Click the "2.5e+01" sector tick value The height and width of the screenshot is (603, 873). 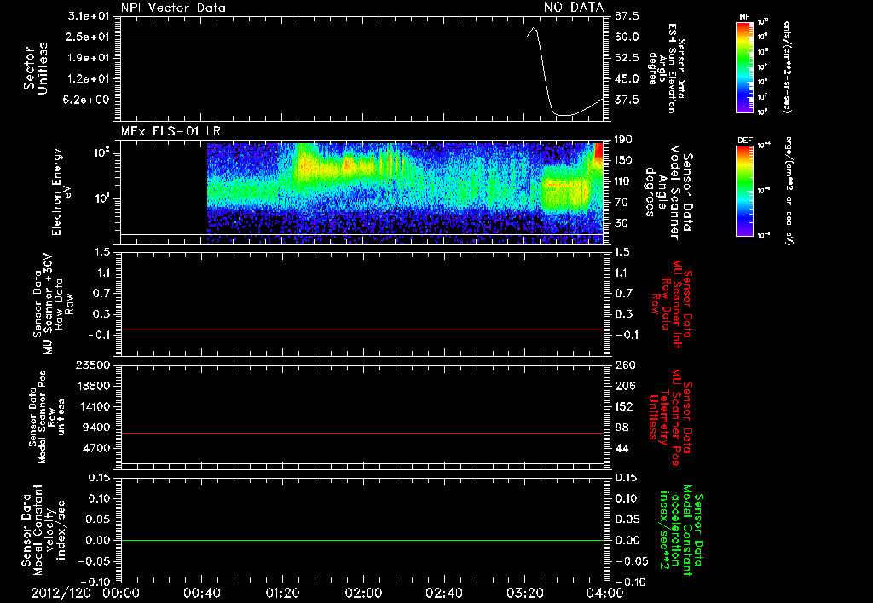[89, 37]
